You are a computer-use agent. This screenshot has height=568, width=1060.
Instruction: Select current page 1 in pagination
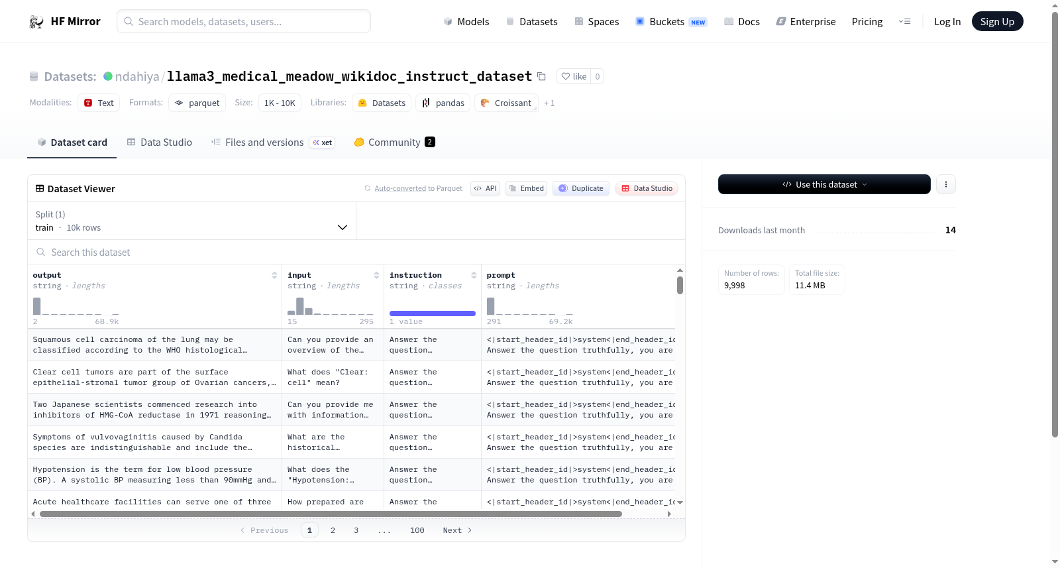[309, 530]
